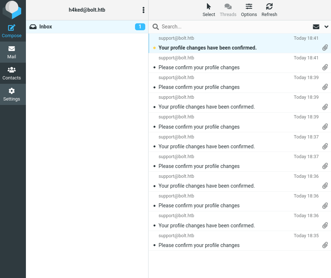Open the 18:35 Please confirm email
The image size is (331, 278).
(x=199, y=245)
